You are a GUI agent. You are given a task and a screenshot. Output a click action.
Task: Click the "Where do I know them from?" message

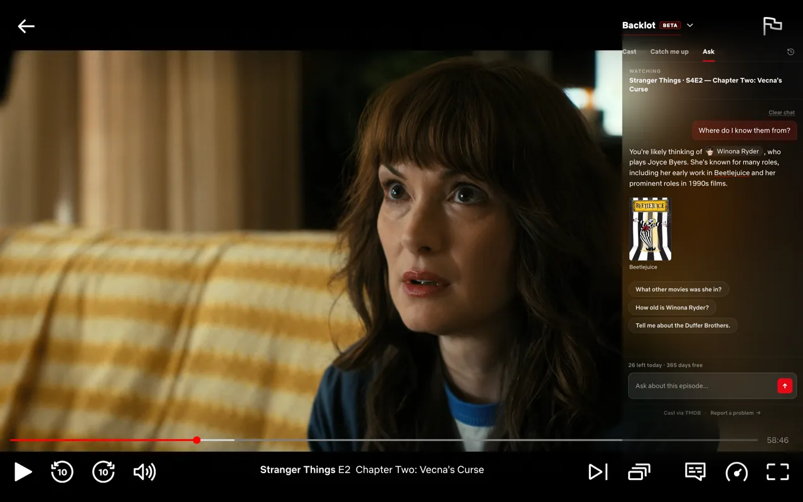[x=745, y=131]
